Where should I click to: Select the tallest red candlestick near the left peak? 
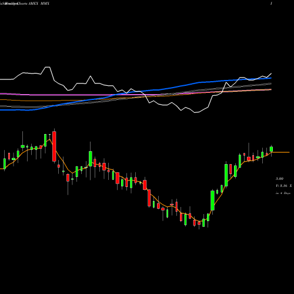tap(54, 146)
